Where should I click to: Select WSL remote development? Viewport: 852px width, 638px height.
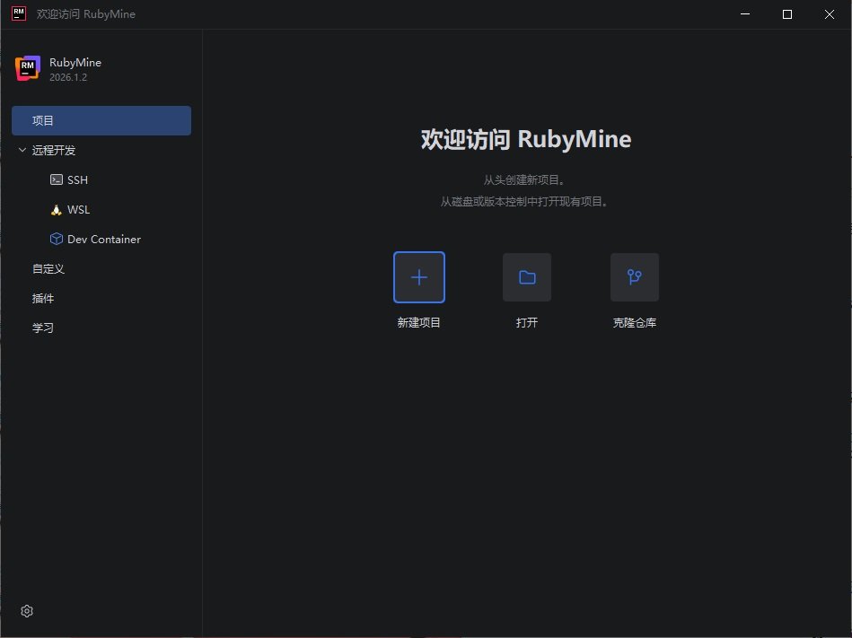pos(78,210)
